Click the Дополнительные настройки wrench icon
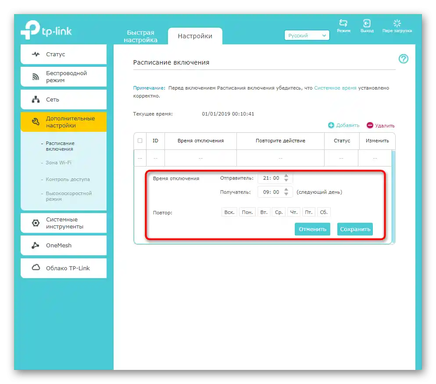 pyautogui.click(x=36, y=122)
